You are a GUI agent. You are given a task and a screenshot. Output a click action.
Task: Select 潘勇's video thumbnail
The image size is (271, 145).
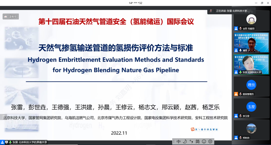(x=251, y=43)
